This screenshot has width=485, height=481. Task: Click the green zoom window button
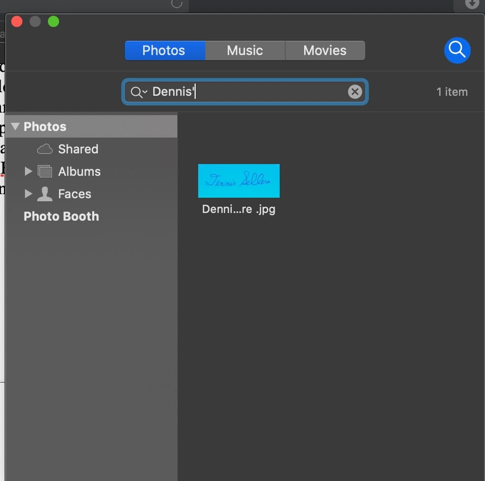[53, 21]
